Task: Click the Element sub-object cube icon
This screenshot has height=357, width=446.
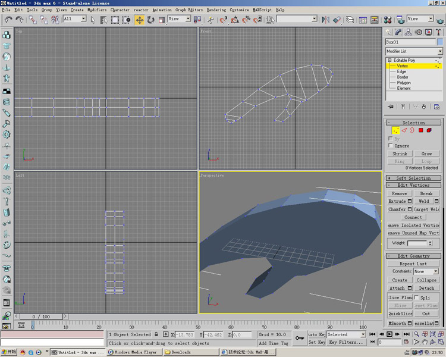Action: [x=429, y=130]
